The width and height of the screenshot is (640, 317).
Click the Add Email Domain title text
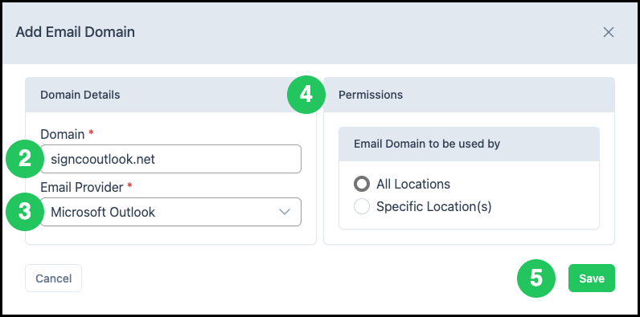click(75, 32)
